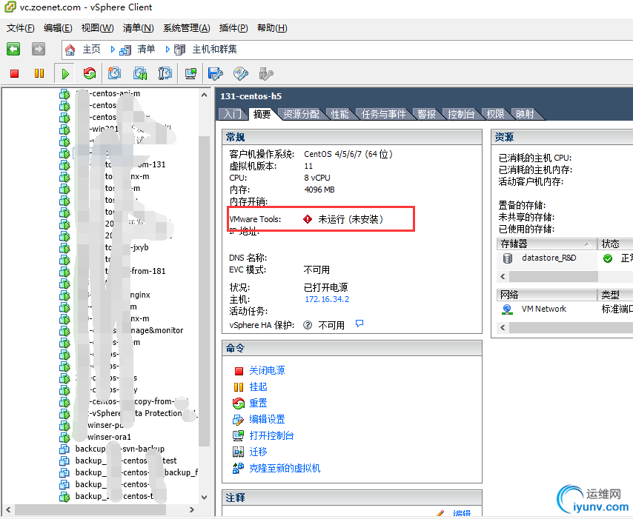Image resolution: width=633 pixels, height=519 pixels.
Task: Switch to the 权限 tab
Action: coord(495,115)
